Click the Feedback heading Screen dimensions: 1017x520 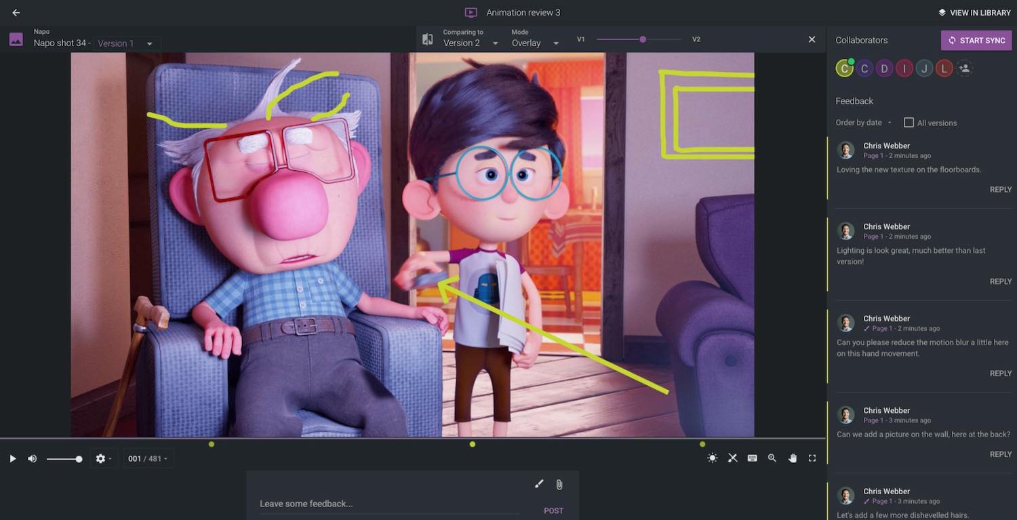[854, 101]
